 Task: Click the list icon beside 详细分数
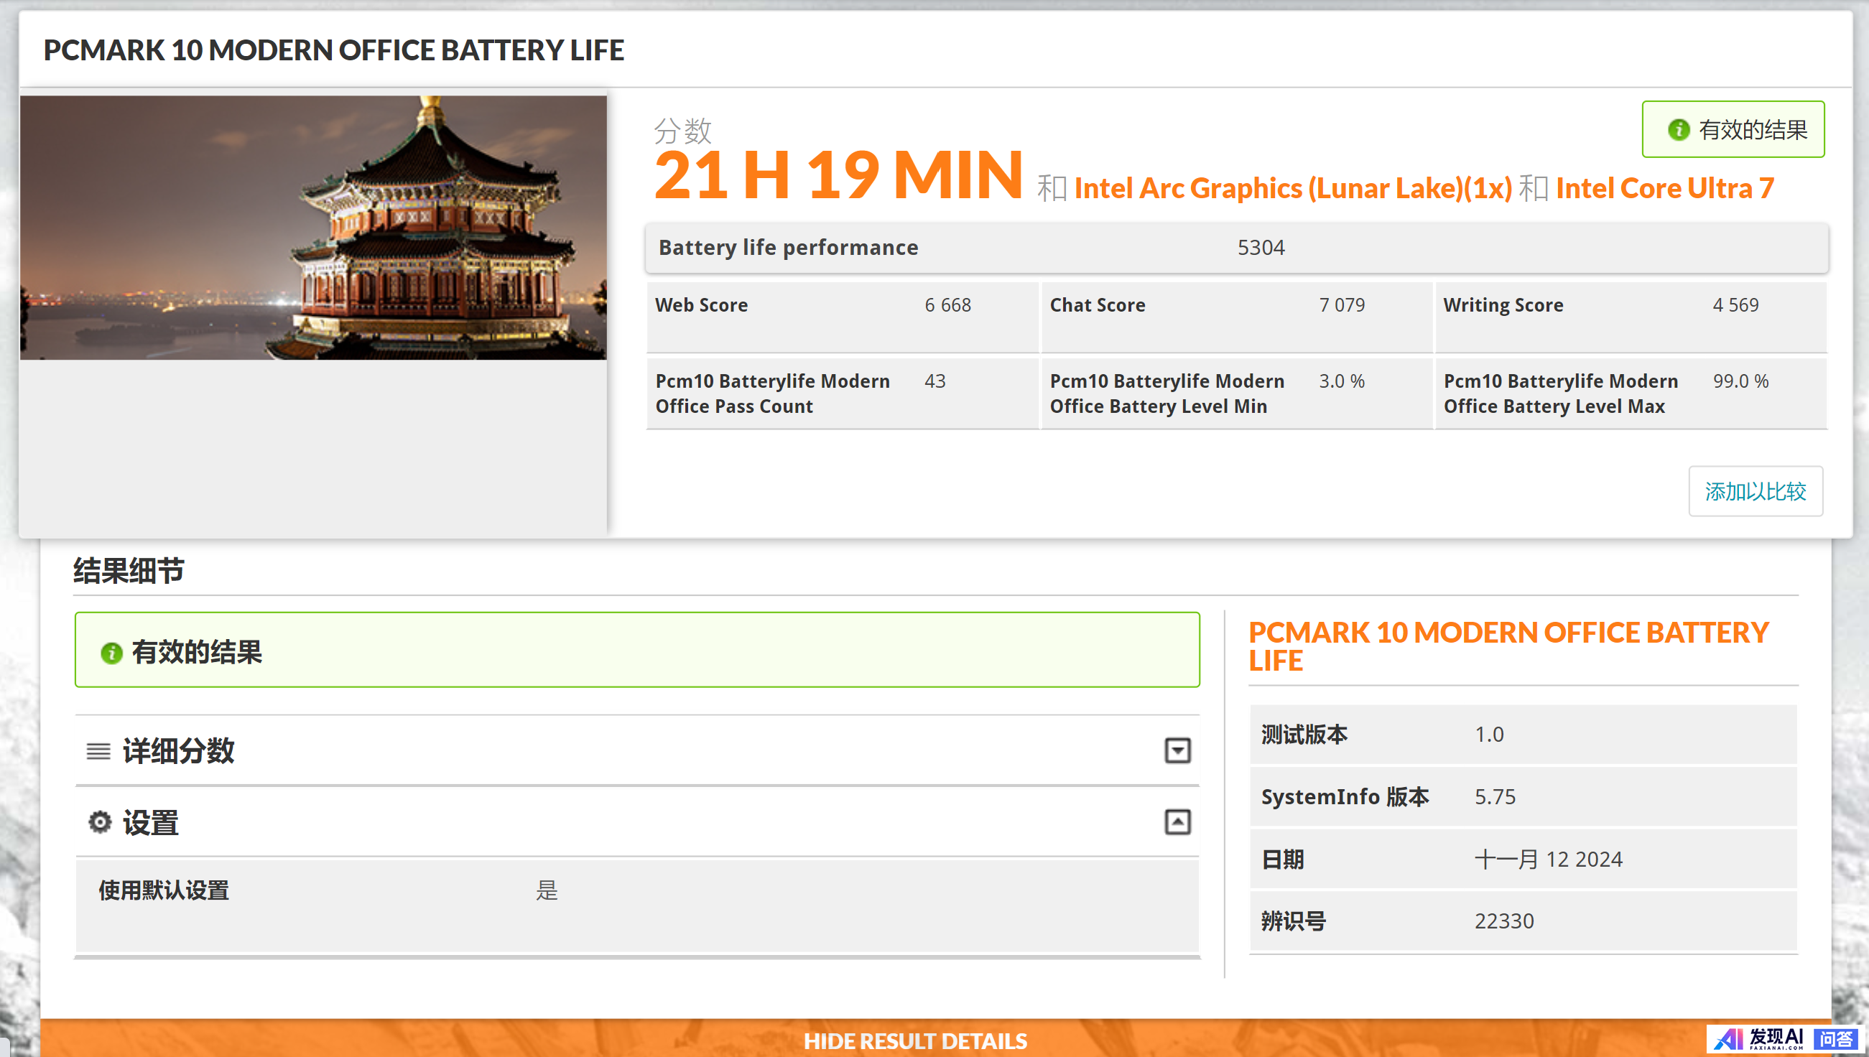[x=98, y=750]
